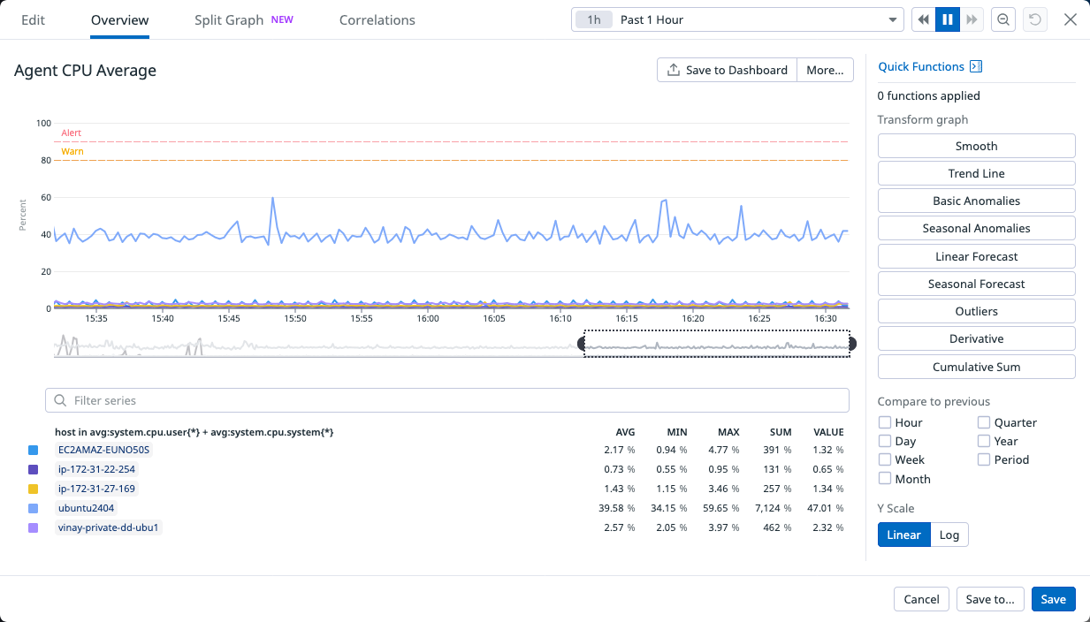Viewport: 1090px width, 622px height.
Task: Open the More... menu
Action: [824, 69]
